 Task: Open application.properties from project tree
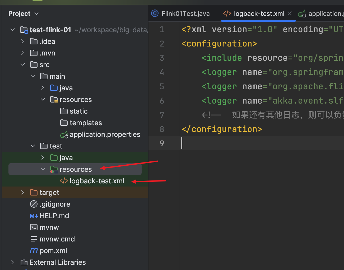coord(105,134)
